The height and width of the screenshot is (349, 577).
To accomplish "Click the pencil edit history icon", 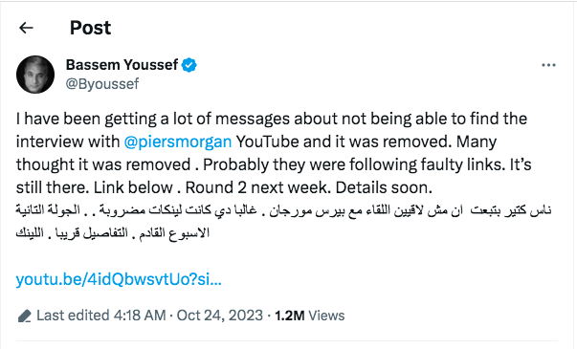I will pyautogui.click(x=25, y=316).
